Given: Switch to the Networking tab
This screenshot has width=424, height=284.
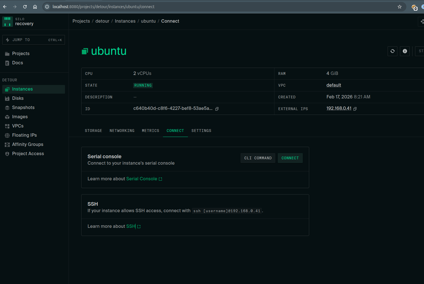Looking at the screenshot, I should tap(122, 131).
